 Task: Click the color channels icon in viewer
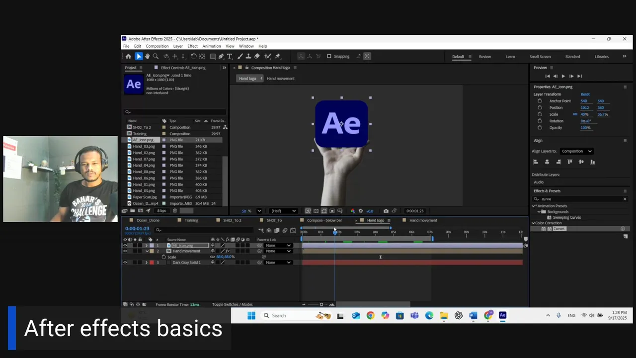(x=353, y=211)
